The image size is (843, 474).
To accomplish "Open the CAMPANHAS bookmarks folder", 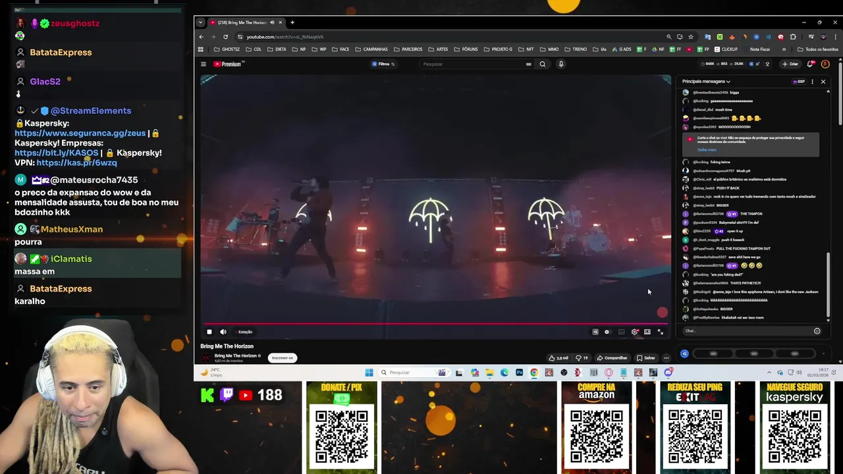I will pos(371,49).
